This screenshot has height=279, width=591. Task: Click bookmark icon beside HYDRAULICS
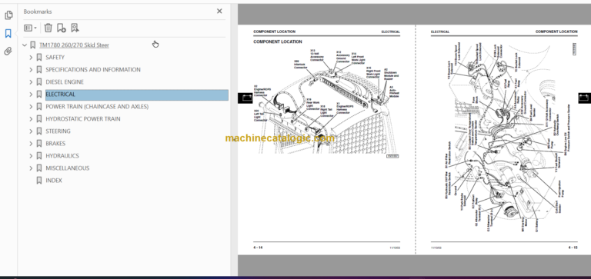click(38, 156)
